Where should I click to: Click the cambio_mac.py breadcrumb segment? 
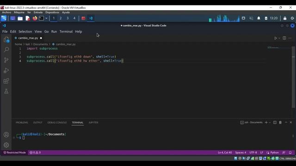tap(66, 44)
